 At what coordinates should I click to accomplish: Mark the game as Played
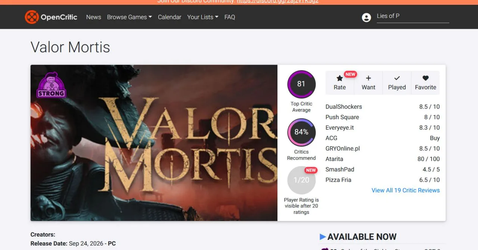(397, 82)
